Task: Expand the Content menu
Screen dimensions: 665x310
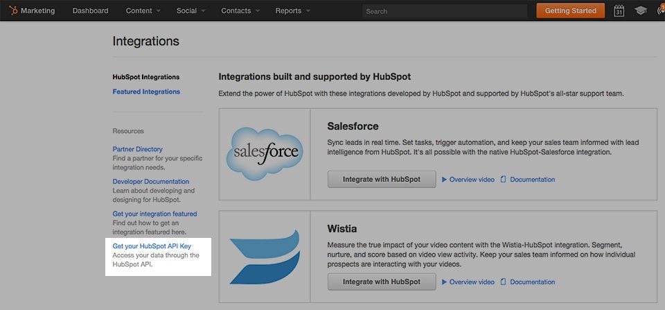Action: click(143, 10)
